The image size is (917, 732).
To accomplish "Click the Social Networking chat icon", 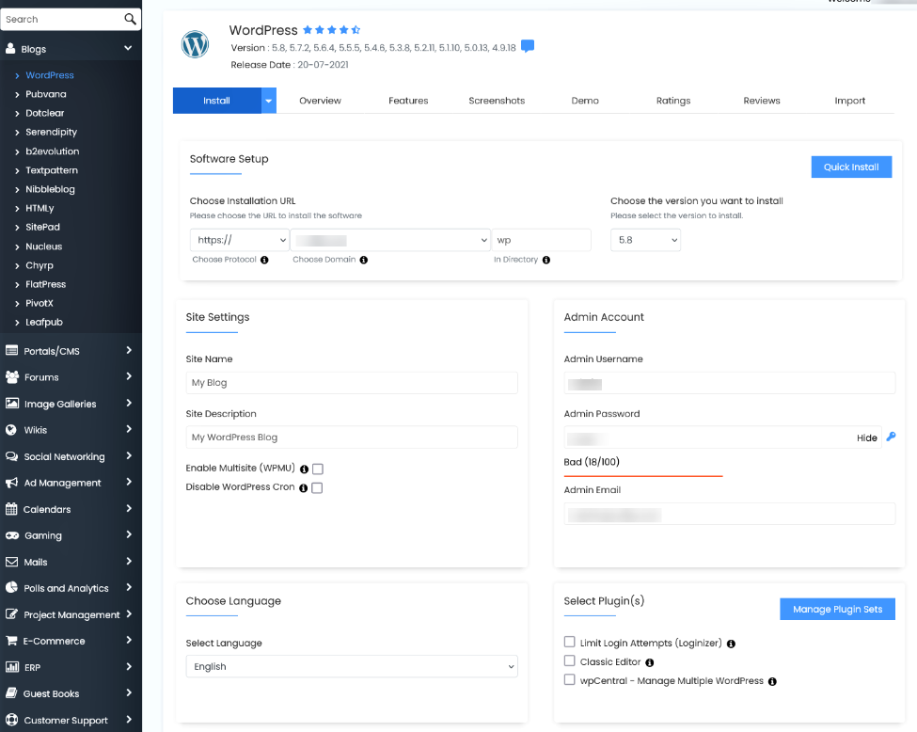I will (x=11, y=456).
